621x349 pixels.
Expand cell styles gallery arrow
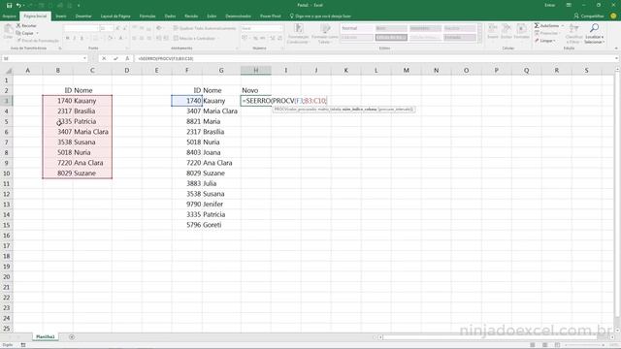click(x=479, y=40)
